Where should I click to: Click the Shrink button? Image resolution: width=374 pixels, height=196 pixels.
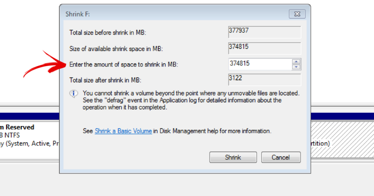(x=233, y=157)
